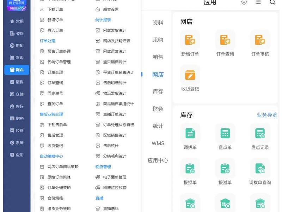Select 常用 star item in left sidebar
The image size is (282, 212).
point(17,21)
